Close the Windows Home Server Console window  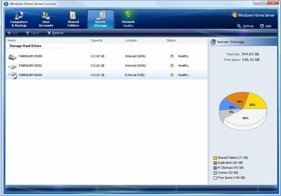(x=273, y=3)
